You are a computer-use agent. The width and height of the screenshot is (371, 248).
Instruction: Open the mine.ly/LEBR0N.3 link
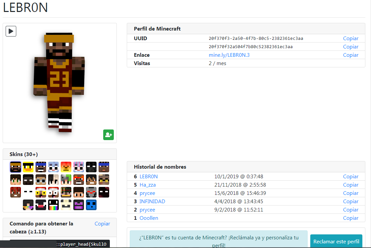pyautogui.click(x=229, y=55)
